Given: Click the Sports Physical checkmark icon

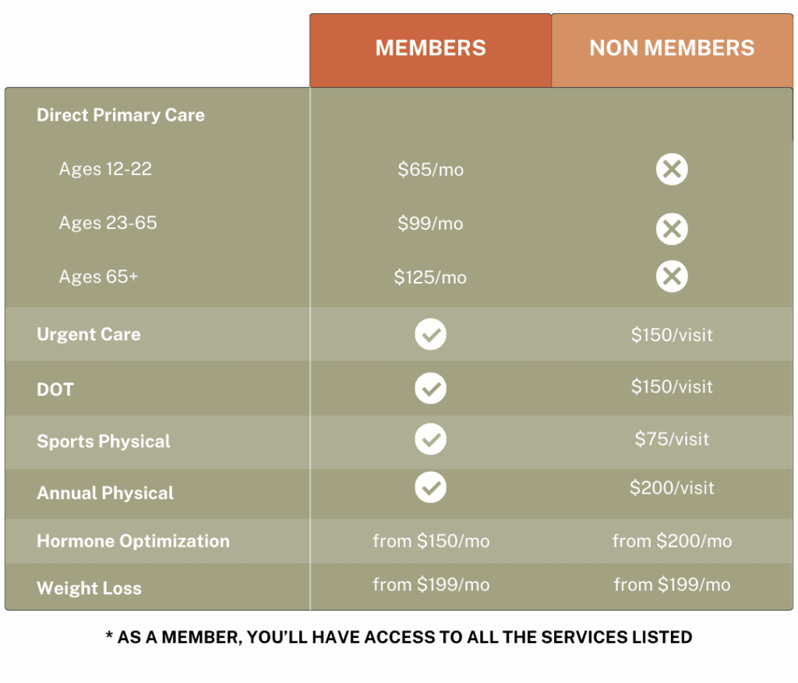Looking at the screenshot, I should [x=430, y=439].
